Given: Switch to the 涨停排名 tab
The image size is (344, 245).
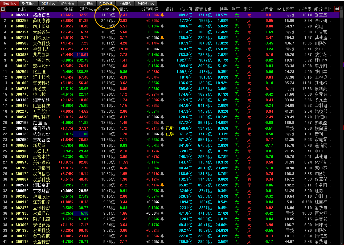Looking at the screenshot, I should 29,4.
